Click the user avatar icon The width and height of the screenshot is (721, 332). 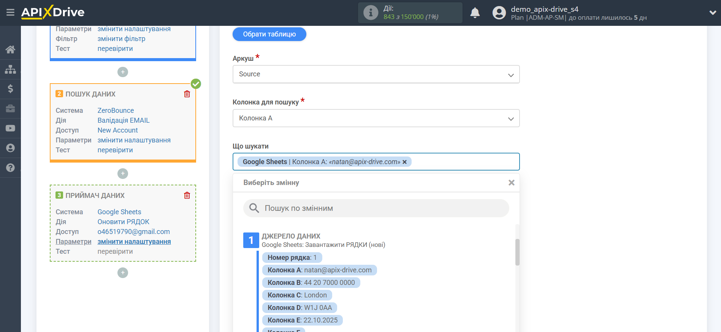499,13
